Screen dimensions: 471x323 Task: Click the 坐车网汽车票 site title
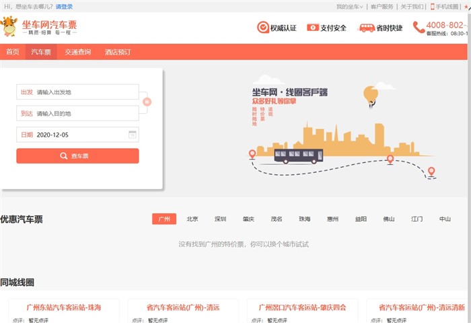point(49,25)
